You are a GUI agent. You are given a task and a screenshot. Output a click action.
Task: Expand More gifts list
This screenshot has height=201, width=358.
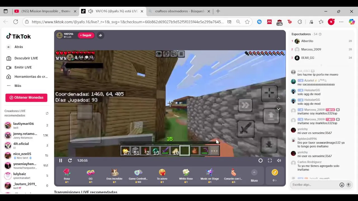point(254,176)
